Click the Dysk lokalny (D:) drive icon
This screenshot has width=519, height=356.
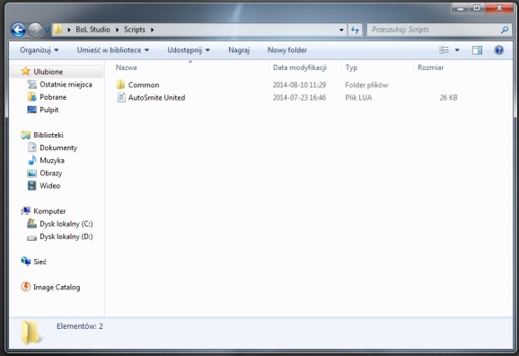[x=31, y=237]
